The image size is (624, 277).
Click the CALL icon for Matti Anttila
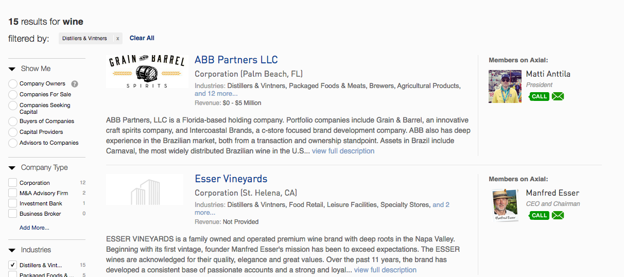click(539, 96)
